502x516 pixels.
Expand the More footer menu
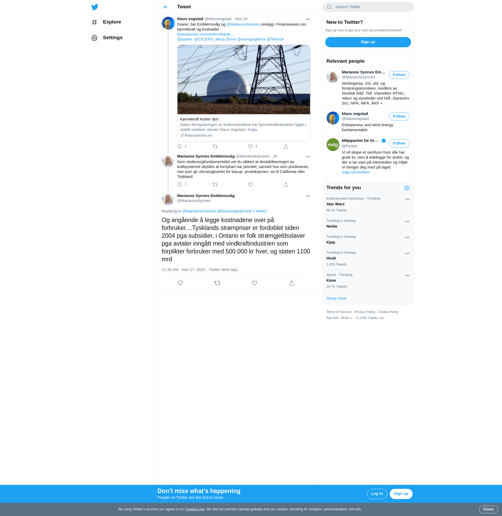pos(346,318)
